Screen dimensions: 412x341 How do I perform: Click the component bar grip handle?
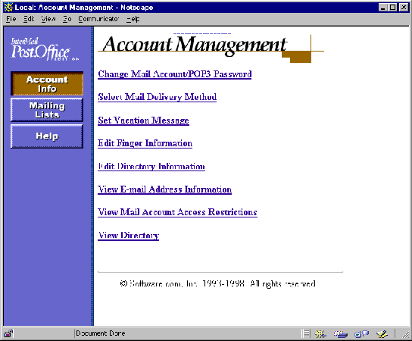pos(306,333)
